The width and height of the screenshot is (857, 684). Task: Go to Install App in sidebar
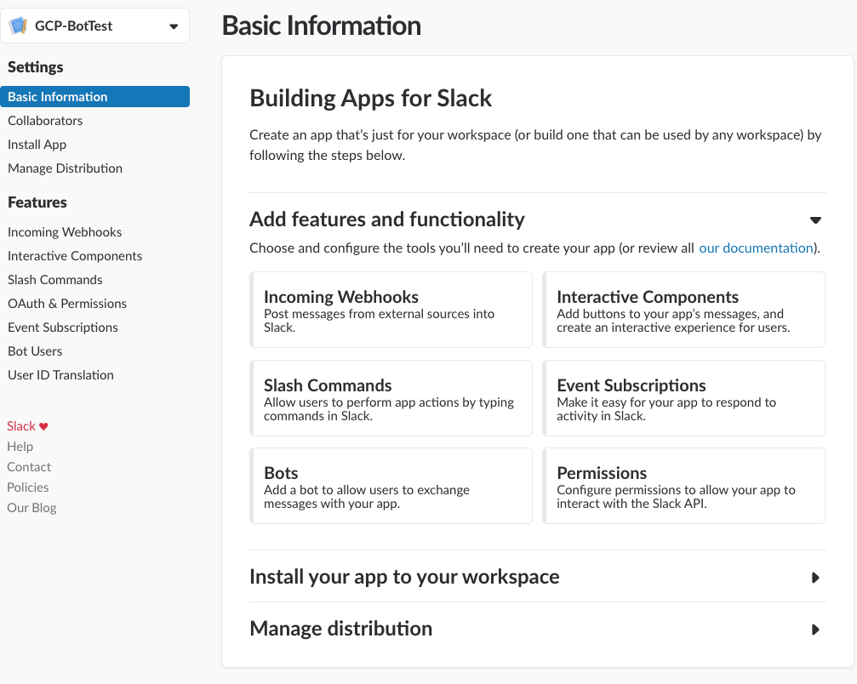[x=37, y=145]
